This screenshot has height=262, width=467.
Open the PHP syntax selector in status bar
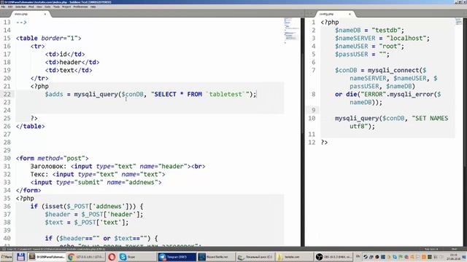click(x=455, y=249)
